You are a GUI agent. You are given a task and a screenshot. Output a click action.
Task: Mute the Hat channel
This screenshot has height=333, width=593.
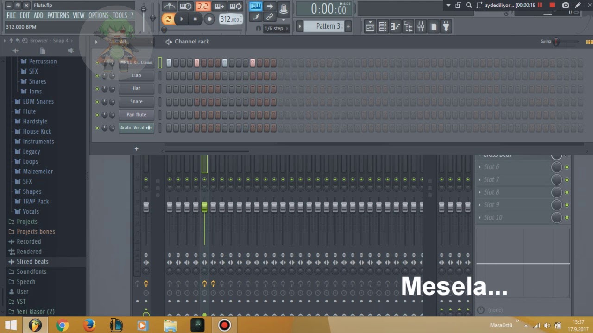point(97,88)
